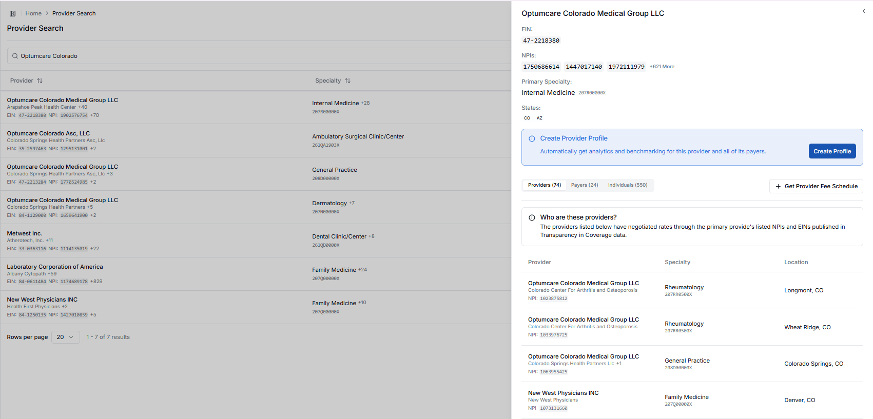The width and height of the screenshot is (873, 419).
Task: Click the Location column header
Action: 796,262
